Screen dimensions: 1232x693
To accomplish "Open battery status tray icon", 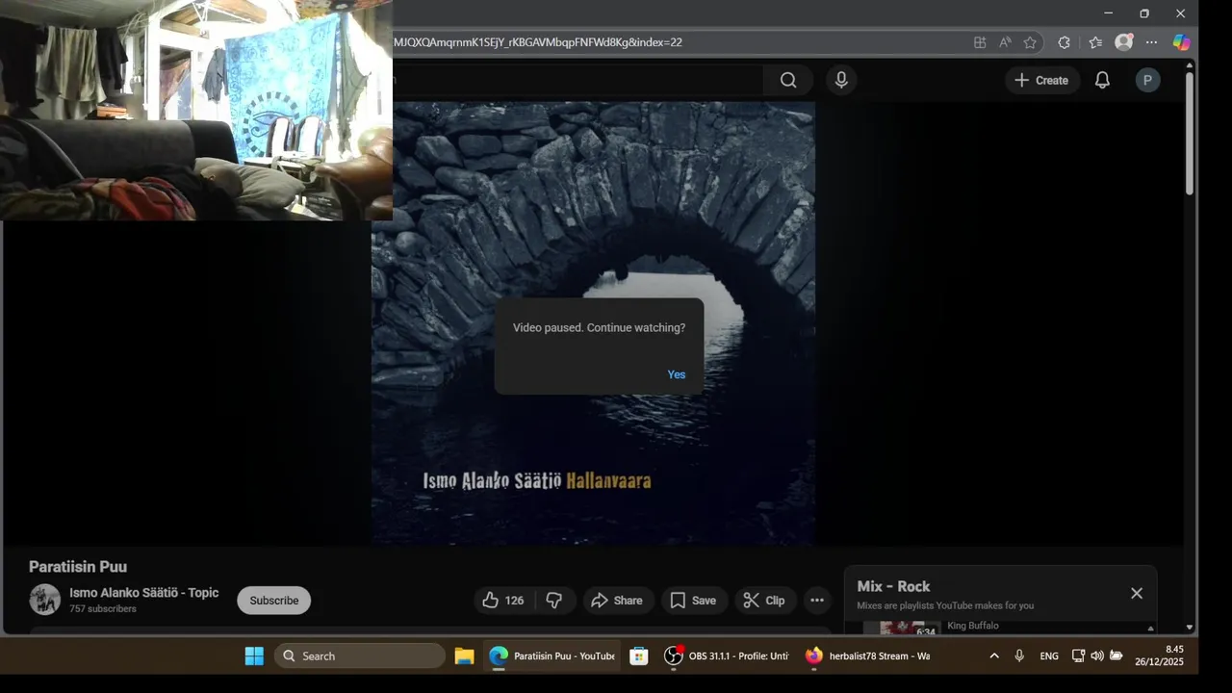I will coord(1116,656).
